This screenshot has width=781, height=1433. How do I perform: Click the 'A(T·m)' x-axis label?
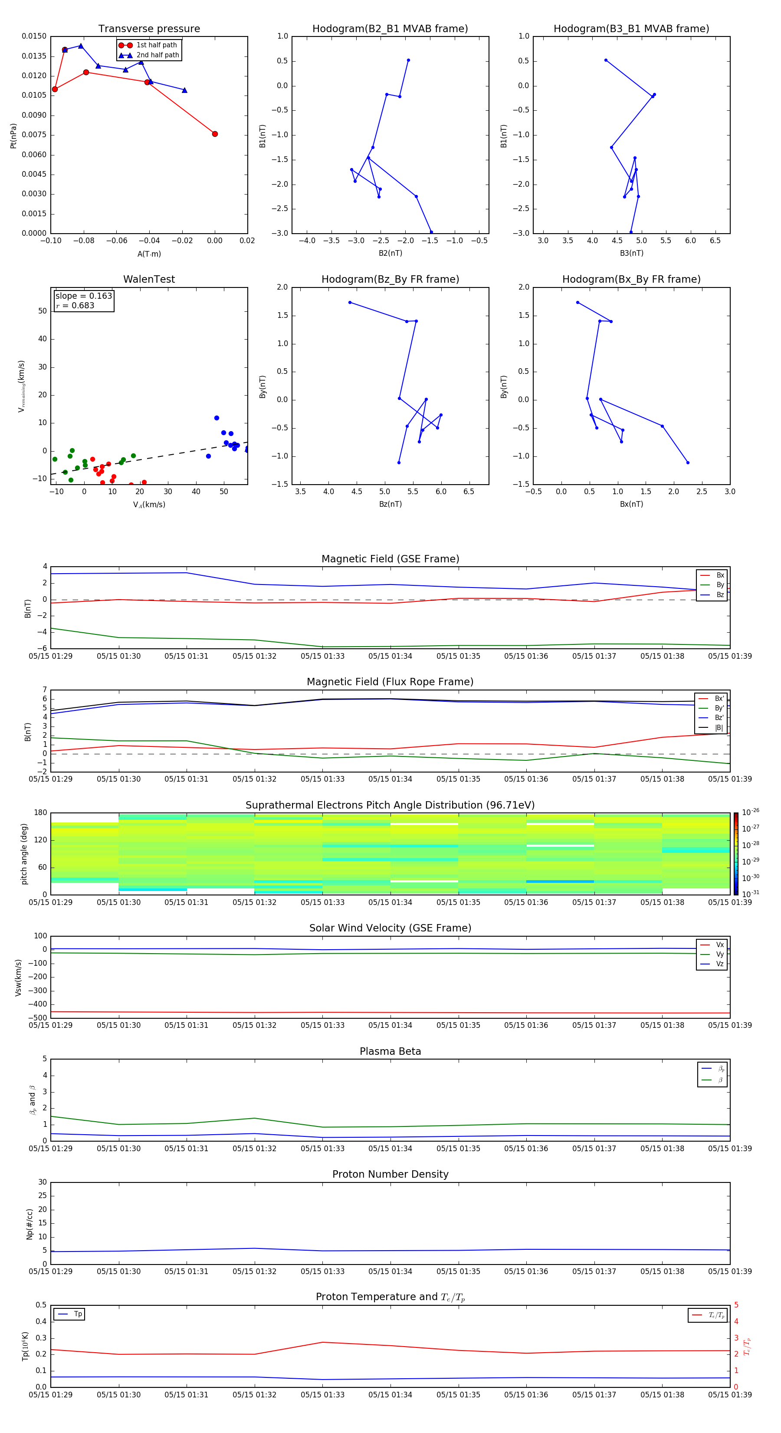[x=149, y=254]
